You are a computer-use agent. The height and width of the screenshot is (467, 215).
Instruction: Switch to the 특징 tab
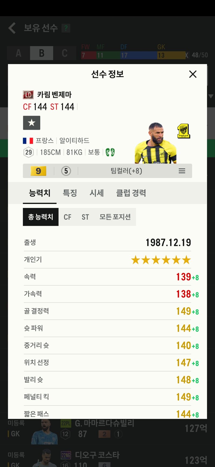point(70,193)
